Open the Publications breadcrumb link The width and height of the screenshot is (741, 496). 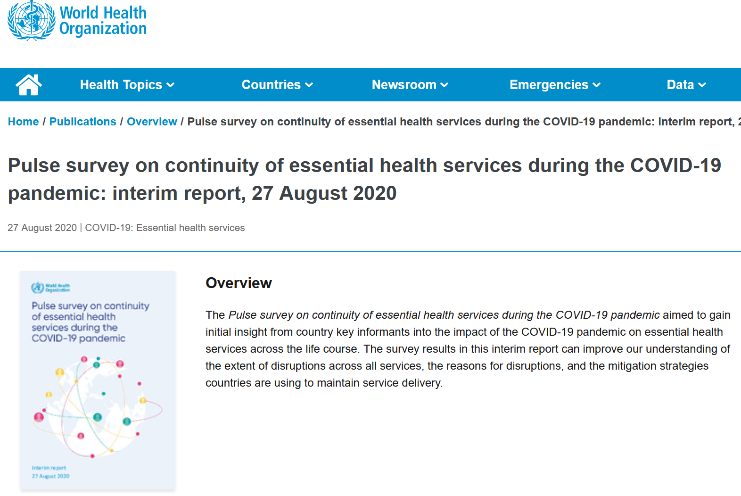tap(82, 122)
